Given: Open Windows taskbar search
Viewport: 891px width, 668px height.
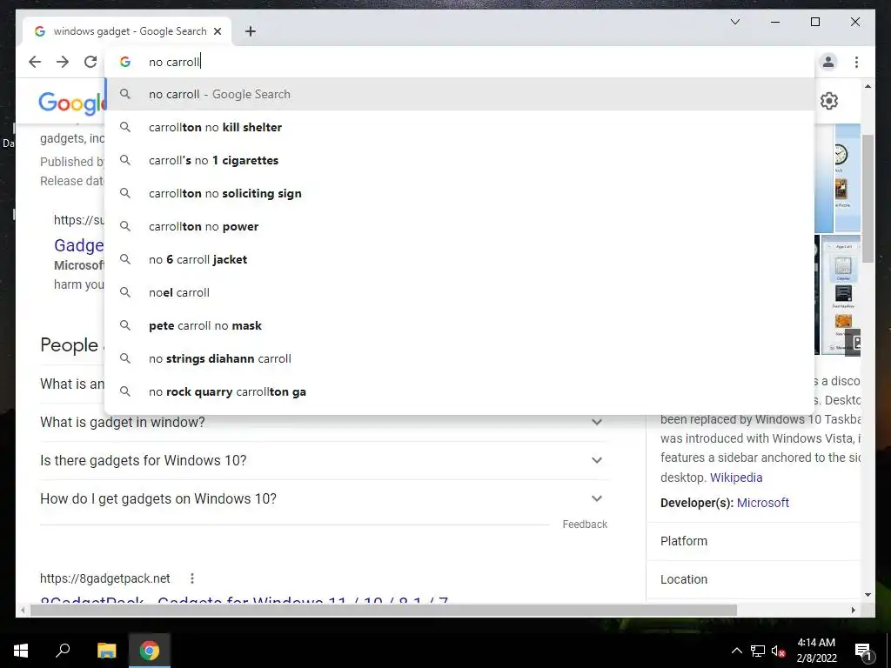Looking at the screenshot, I should pyautogui.click(x=63, y=651).
